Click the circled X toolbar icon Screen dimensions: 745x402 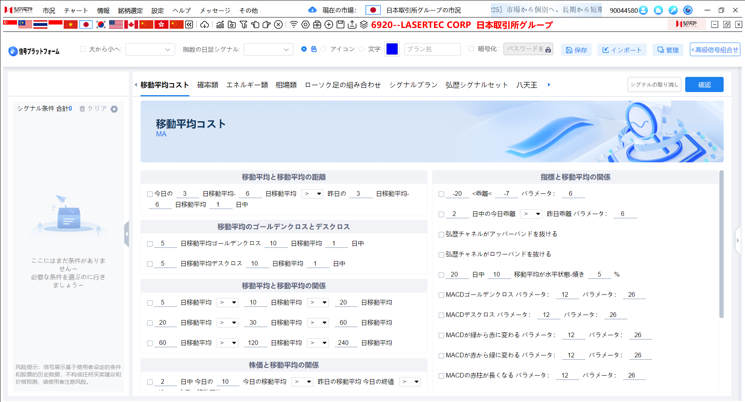coord(278,25)
